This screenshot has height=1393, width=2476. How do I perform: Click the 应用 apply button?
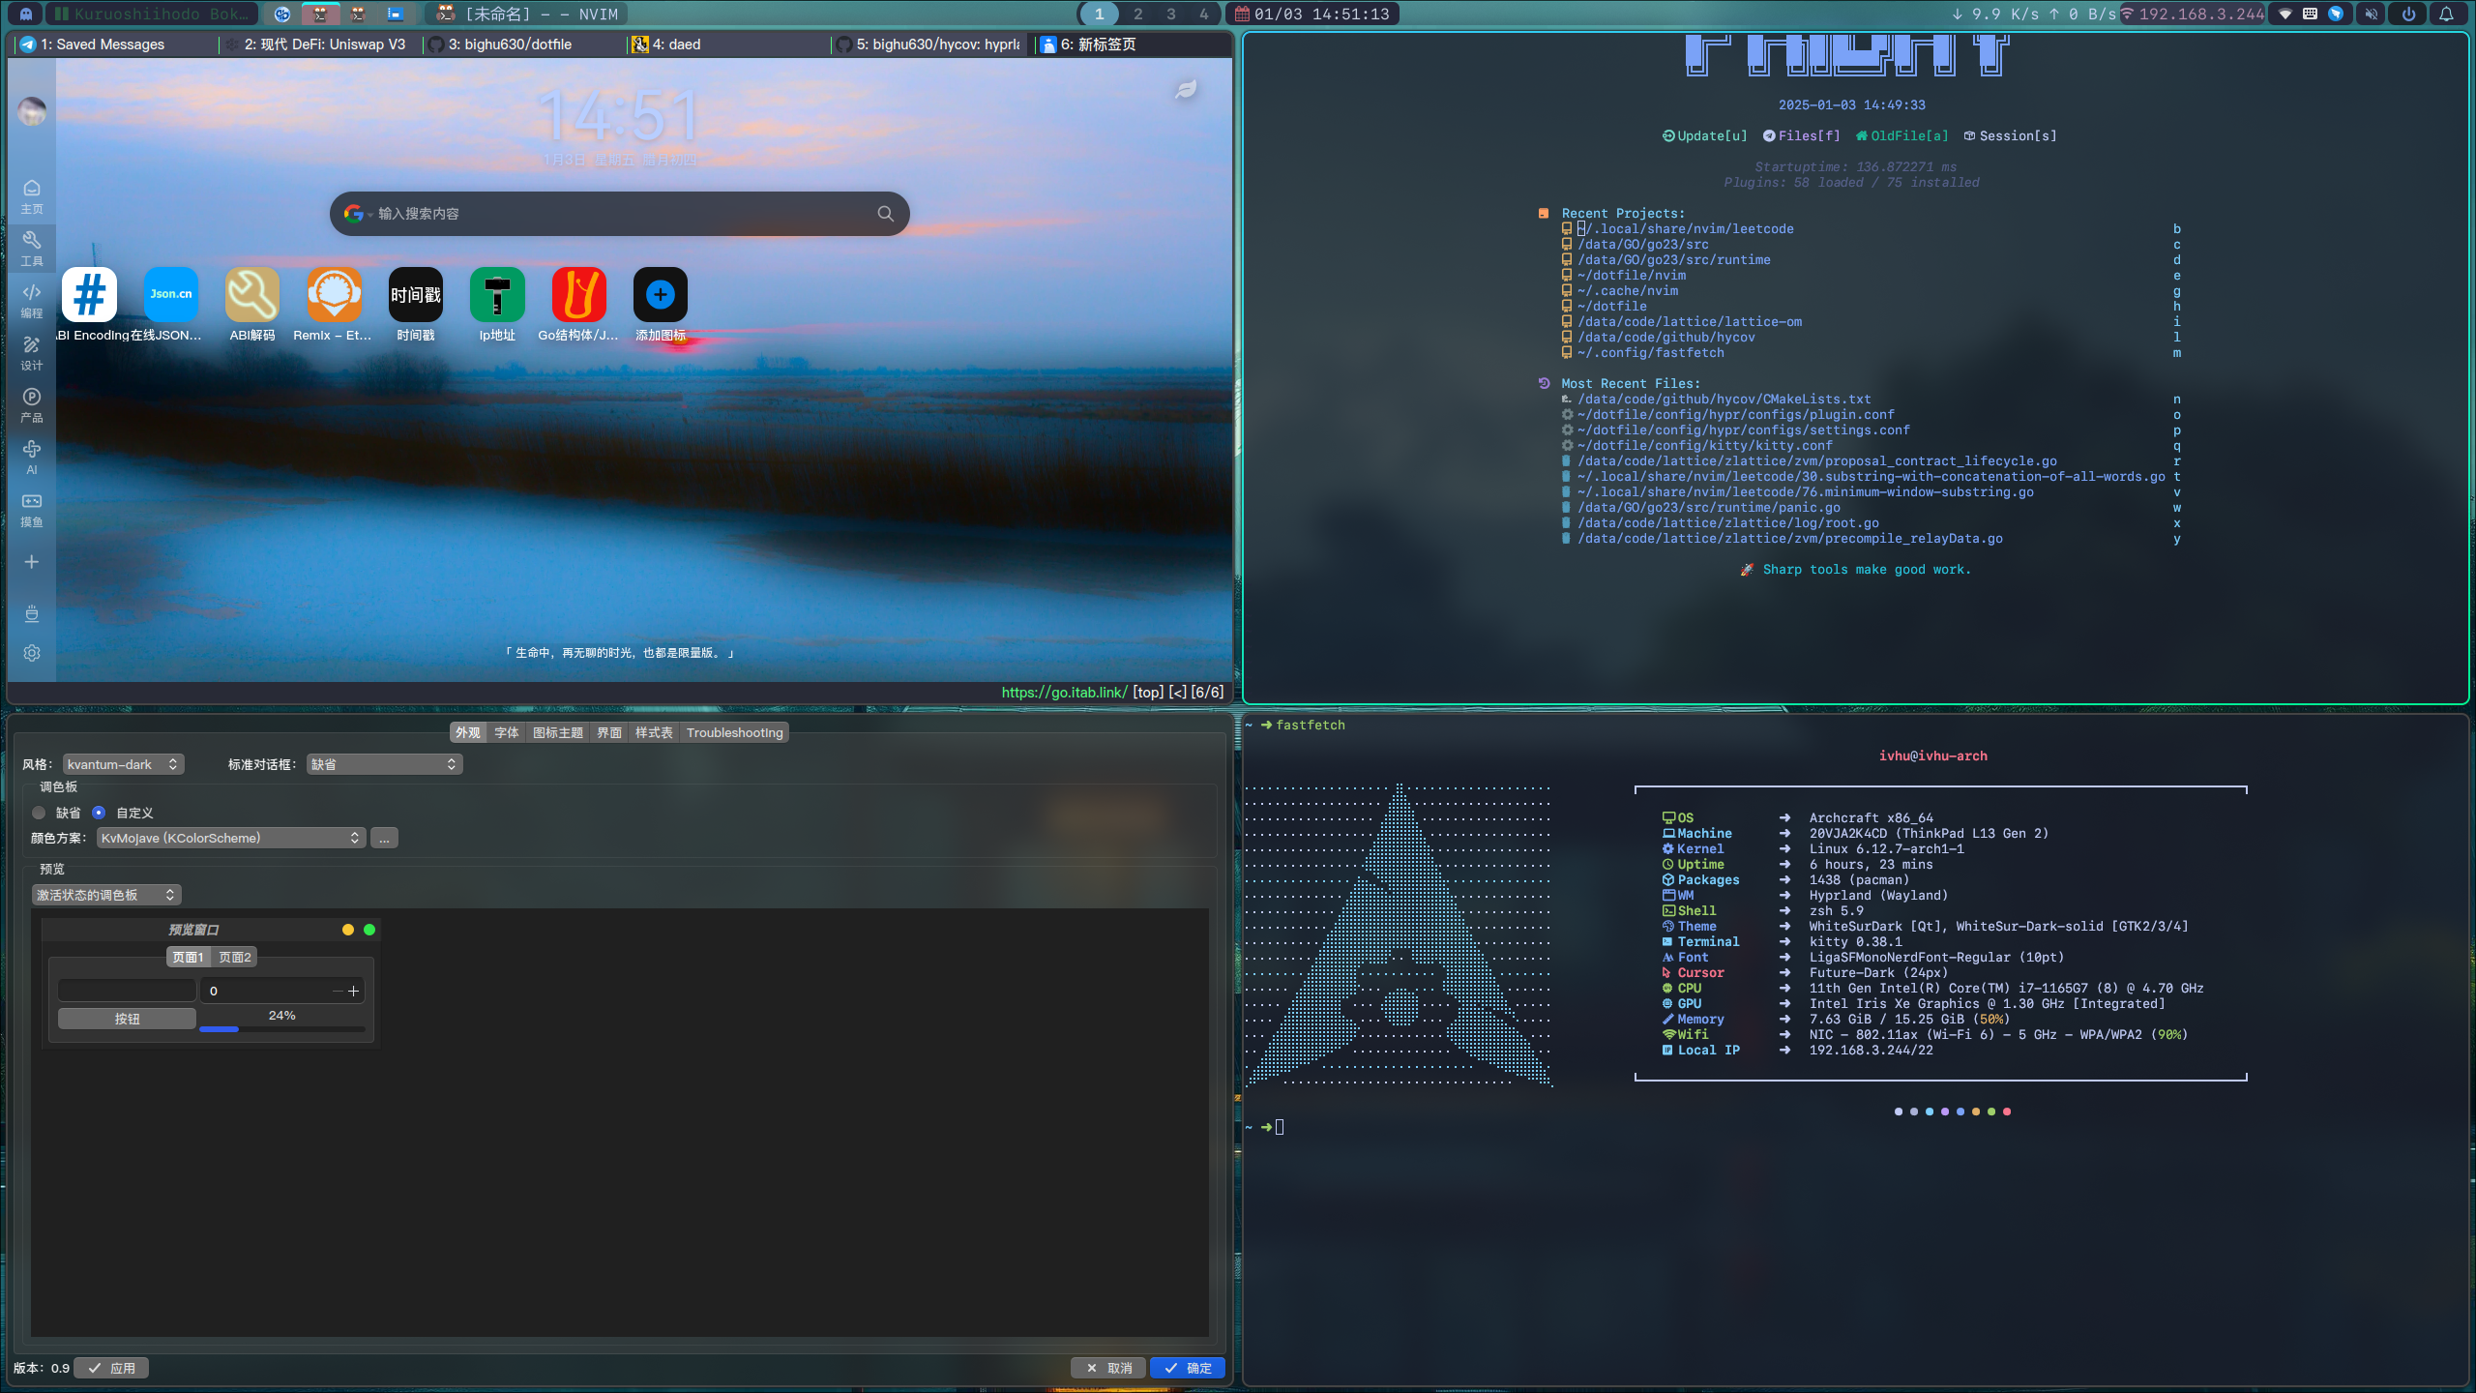[x=111, y=1368]
